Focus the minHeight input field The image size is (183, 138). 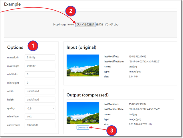[40, 83]
